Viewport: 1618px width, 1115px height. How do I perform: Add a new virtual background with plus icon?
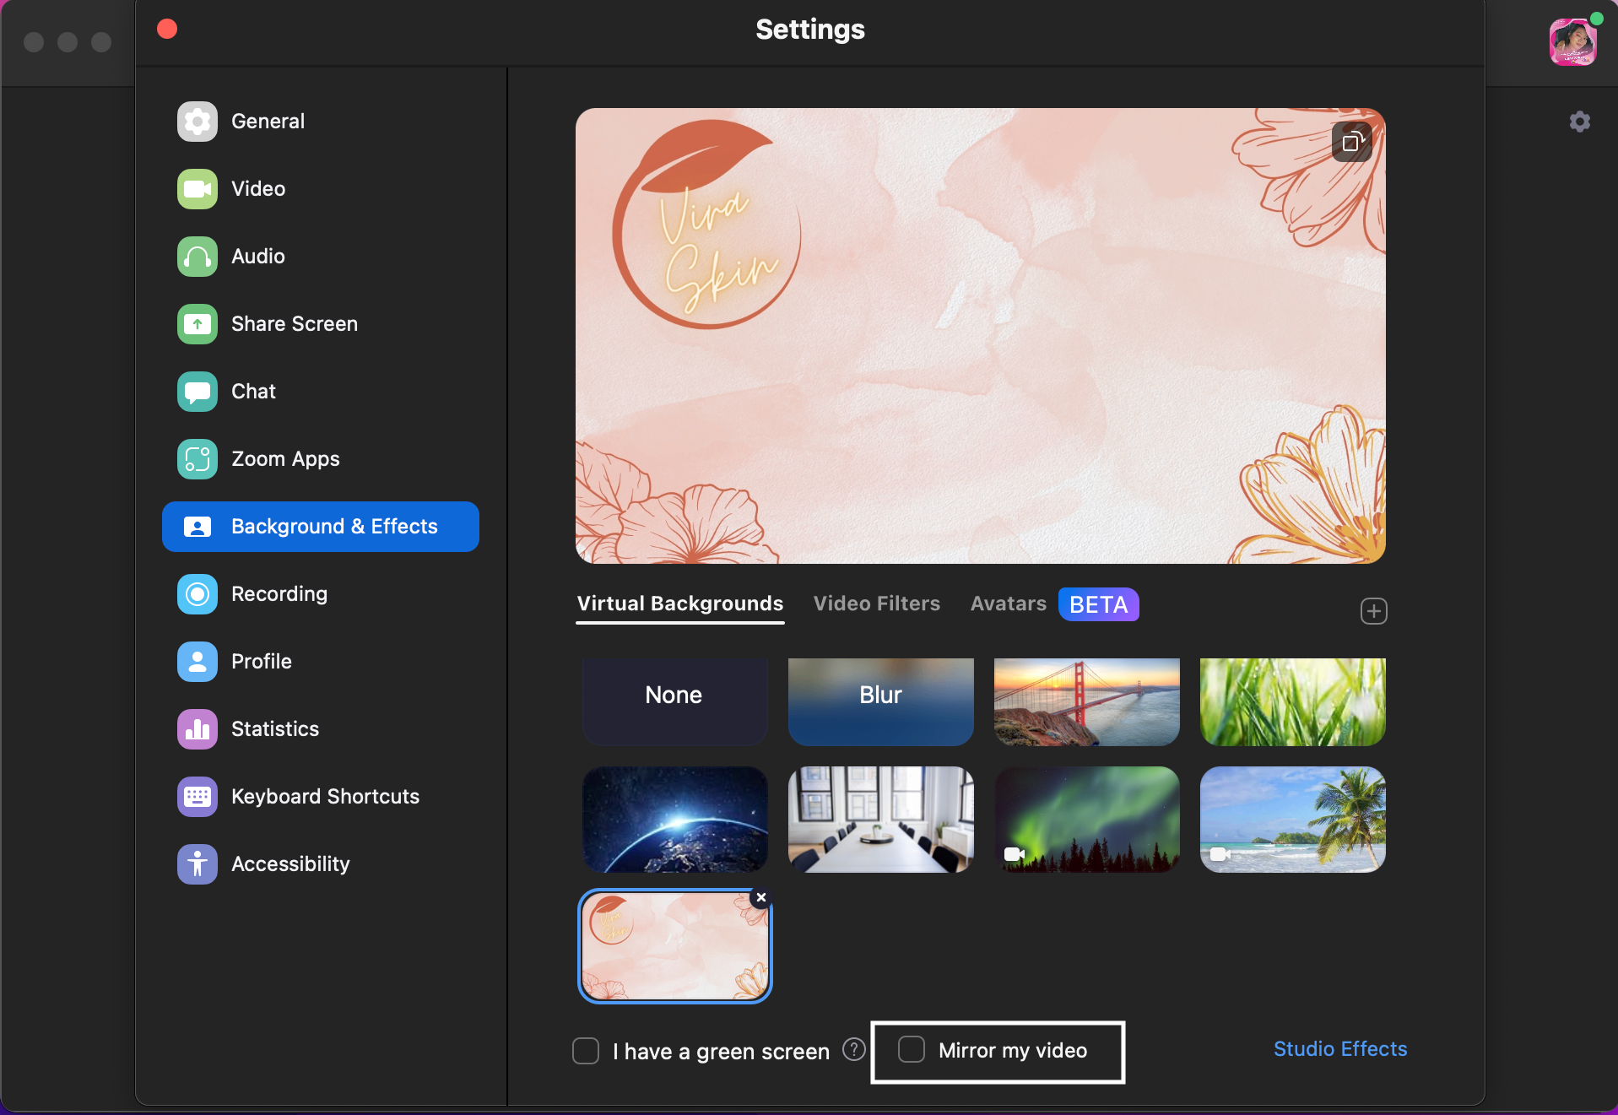[1373, 611]
